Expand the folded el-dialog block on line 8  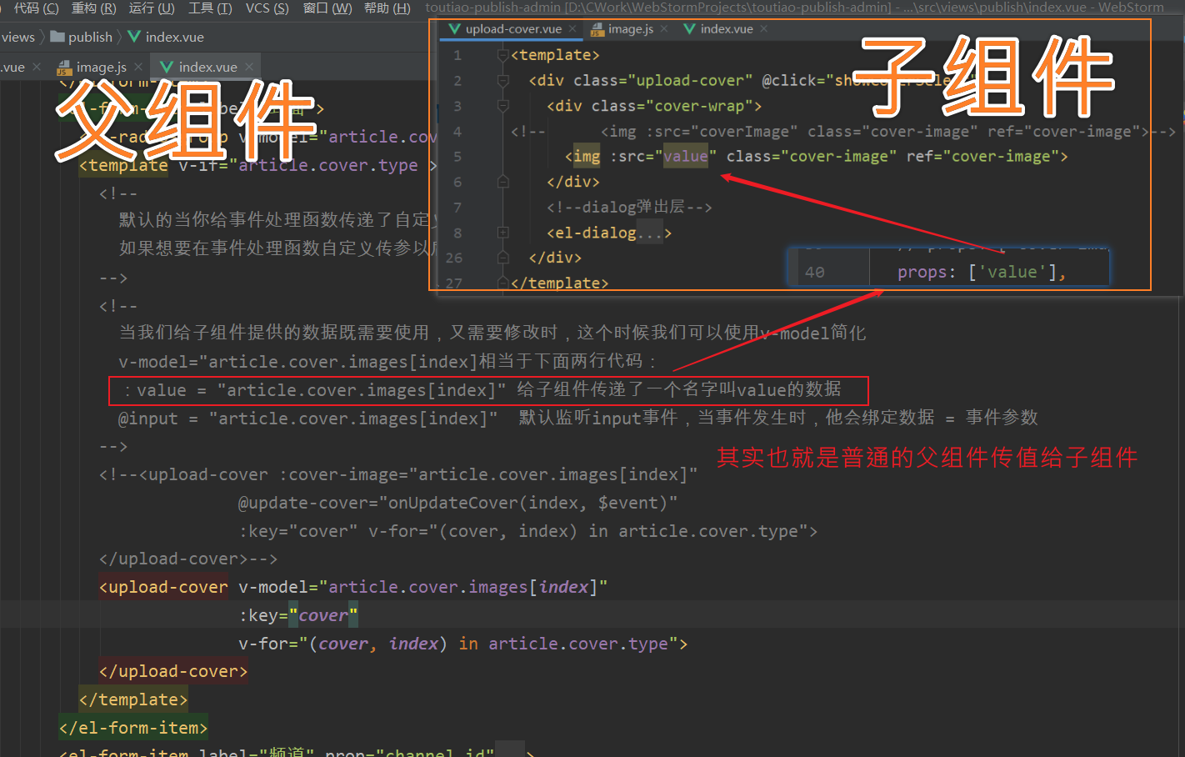pyautogui.click(x=502, y=233)
